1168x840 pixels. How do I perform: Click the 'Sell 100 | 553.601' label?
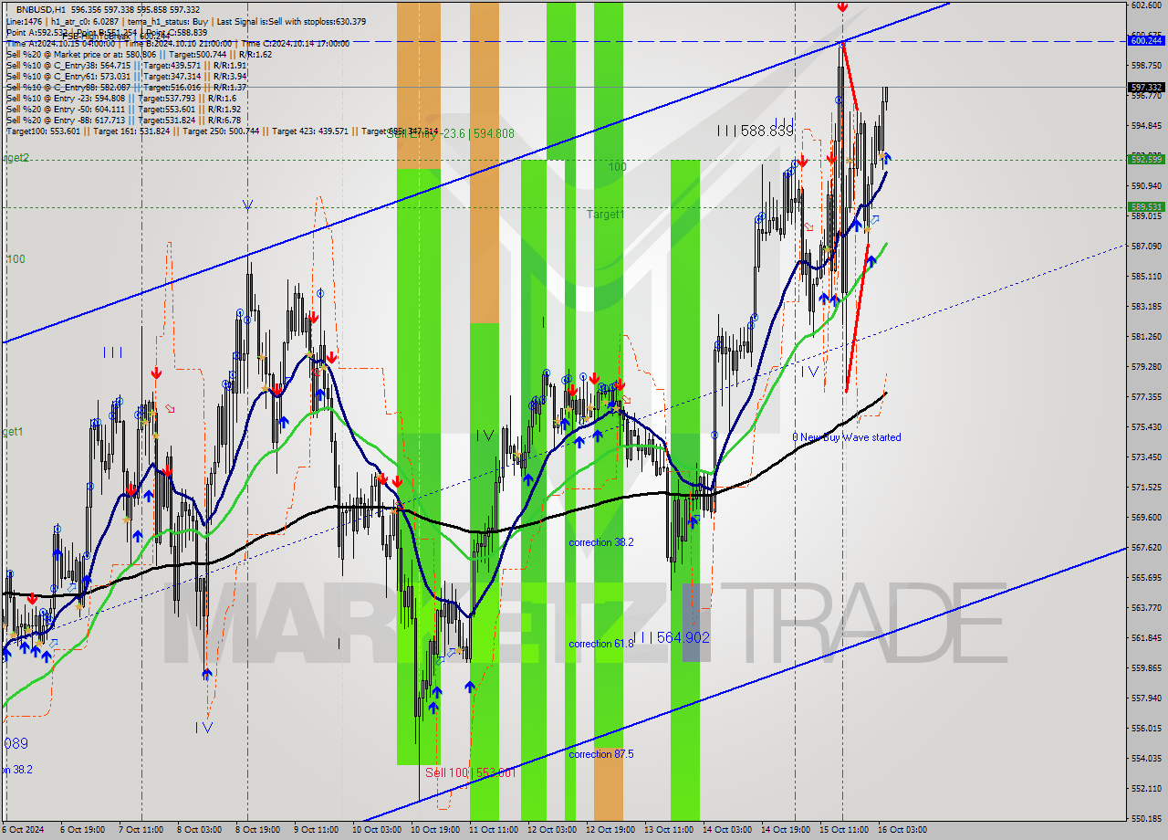pyautogui.click(x=471, y=772)
